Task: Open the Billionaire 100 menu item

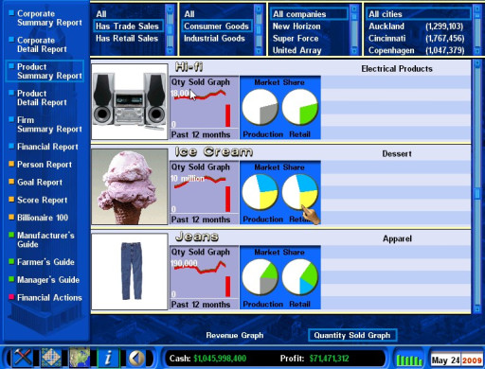Action: [x=43, y=218]
